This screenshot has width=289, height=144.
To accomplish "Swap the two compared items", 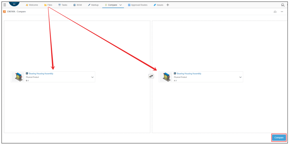I will click(x=151, y=76).
